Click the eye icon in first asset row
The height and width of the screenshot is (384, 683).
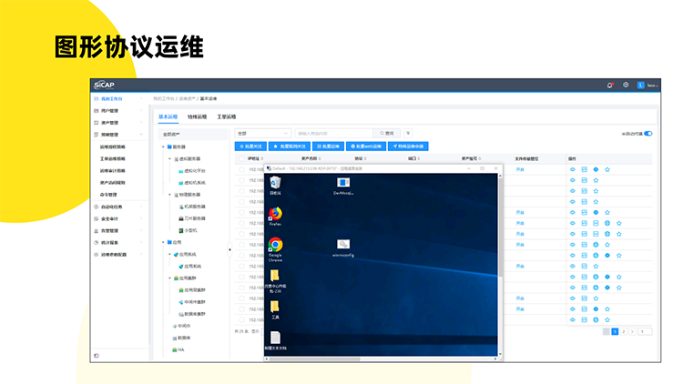pos(573,169)
